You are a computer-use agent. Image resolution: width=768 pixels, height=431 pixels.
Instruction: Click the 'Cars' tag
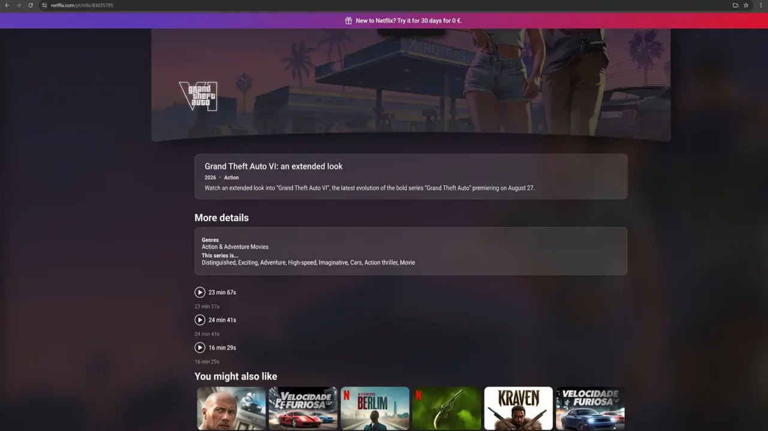(356, 263)
